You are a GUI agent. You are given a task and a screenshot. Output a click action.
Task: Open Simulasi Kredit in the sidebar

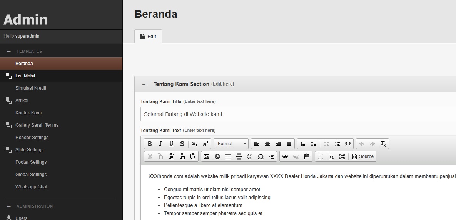[31, 88]
